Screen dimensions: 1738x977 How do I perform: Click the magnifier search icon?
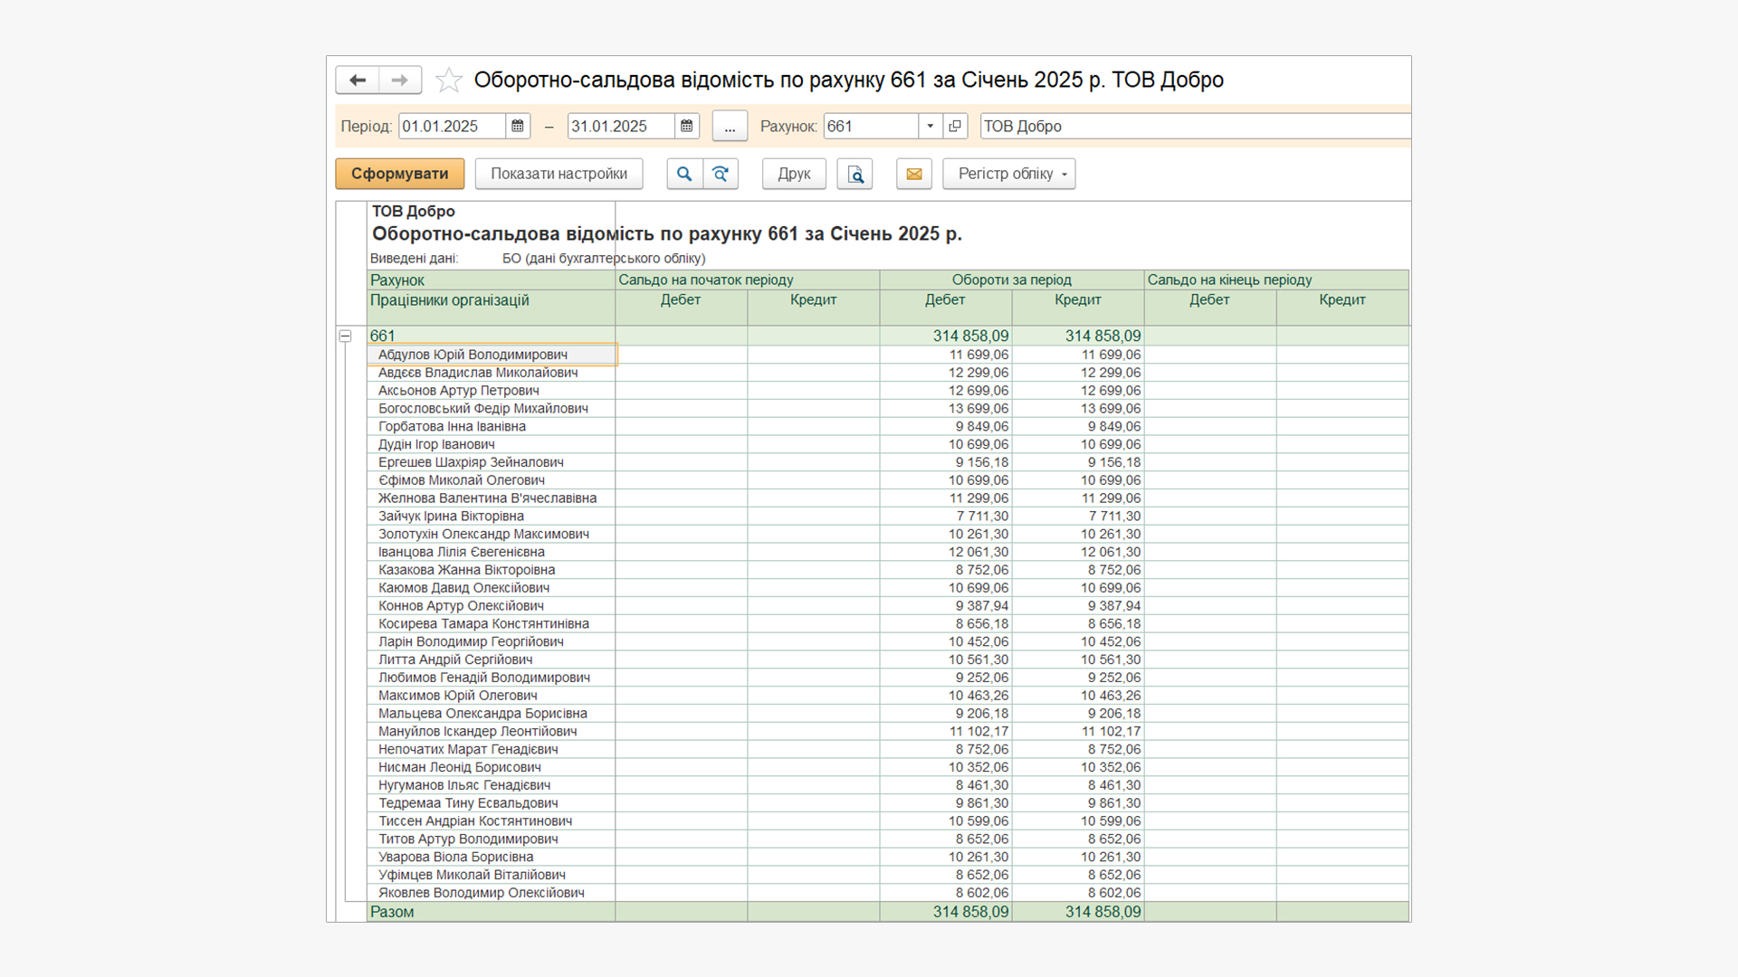tap(684, 174)
